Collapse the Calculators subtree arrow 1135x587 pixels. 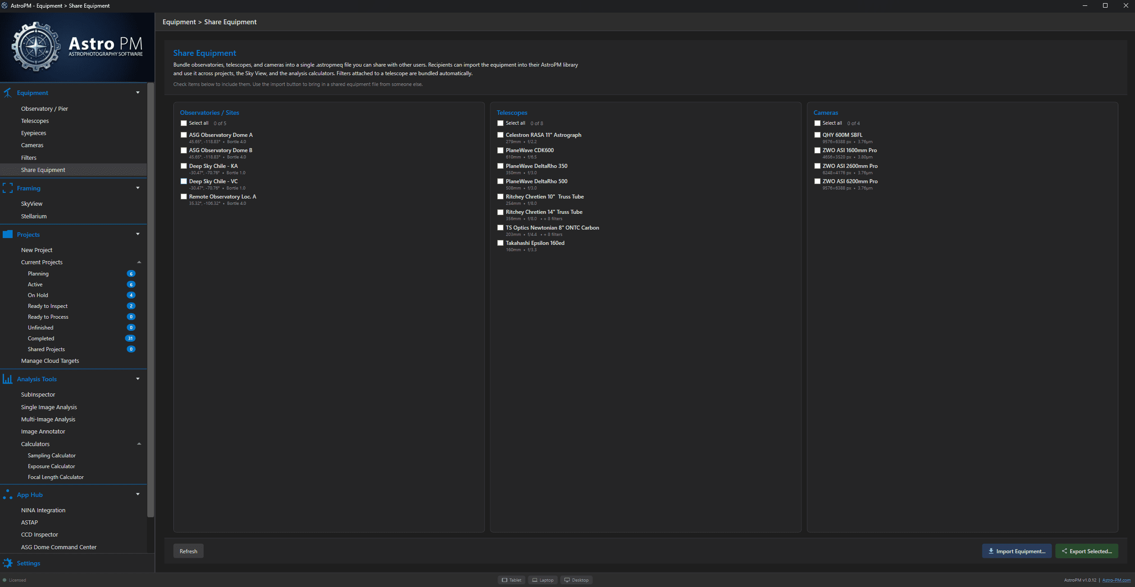click(139, 444)
